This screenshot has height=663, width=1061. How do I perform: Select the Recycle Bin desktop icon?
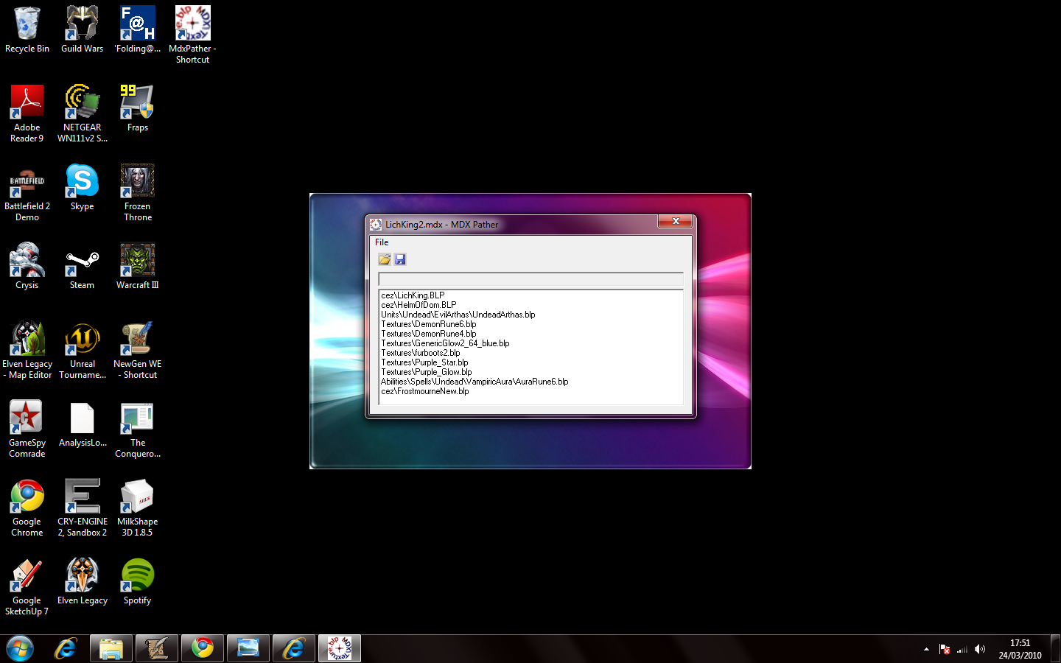click(27, 30)
